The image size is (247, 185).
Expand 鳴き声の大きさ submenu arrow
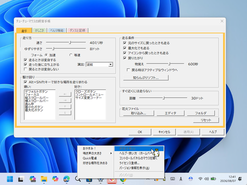tap(111, 153)
